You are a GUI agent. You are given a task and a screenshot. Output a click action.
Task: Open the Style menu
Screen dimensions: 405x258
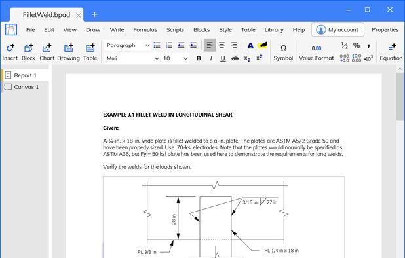point(225,30)
